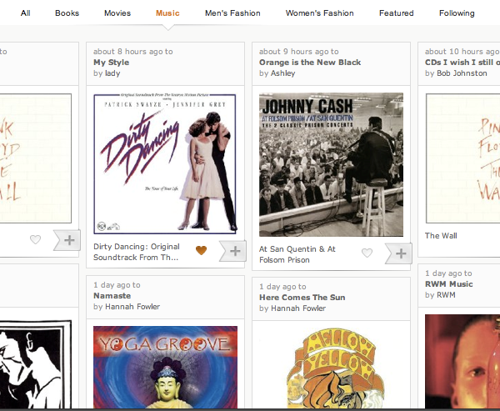Open the Yoga Groove album cover
The image size is (500, 411).
[165, 367]
